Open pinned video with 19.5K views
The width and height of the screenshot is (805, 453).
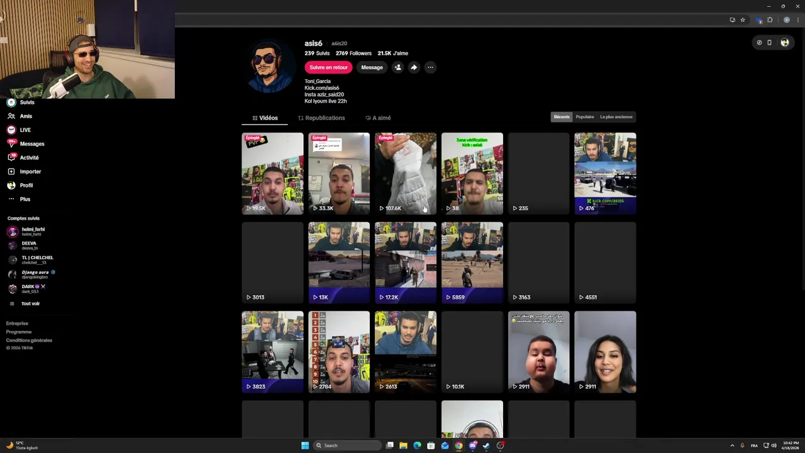(x=272, y=174)
